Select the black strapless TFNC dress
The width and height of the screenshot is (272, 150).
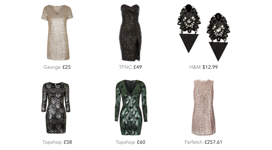[x=130, y=33]
